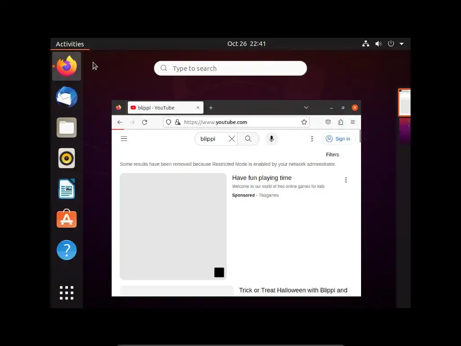
Task: Click the Tikagames advertiser name
Action: 269,195
